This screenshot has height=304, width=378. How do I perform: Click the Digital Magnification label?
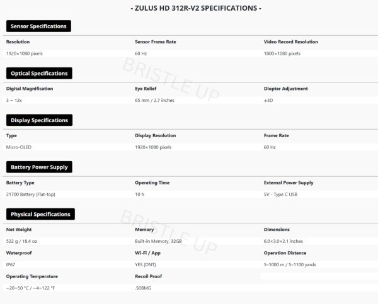point(29,89)
